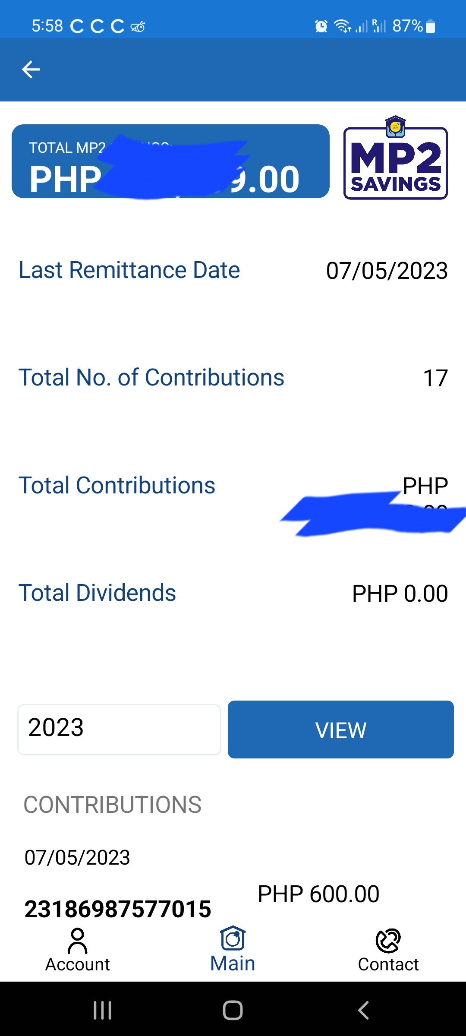Viewport: 466px width, 1036px height.
Task: Select the Last Remittance Date row
Action: pos(233,271)
